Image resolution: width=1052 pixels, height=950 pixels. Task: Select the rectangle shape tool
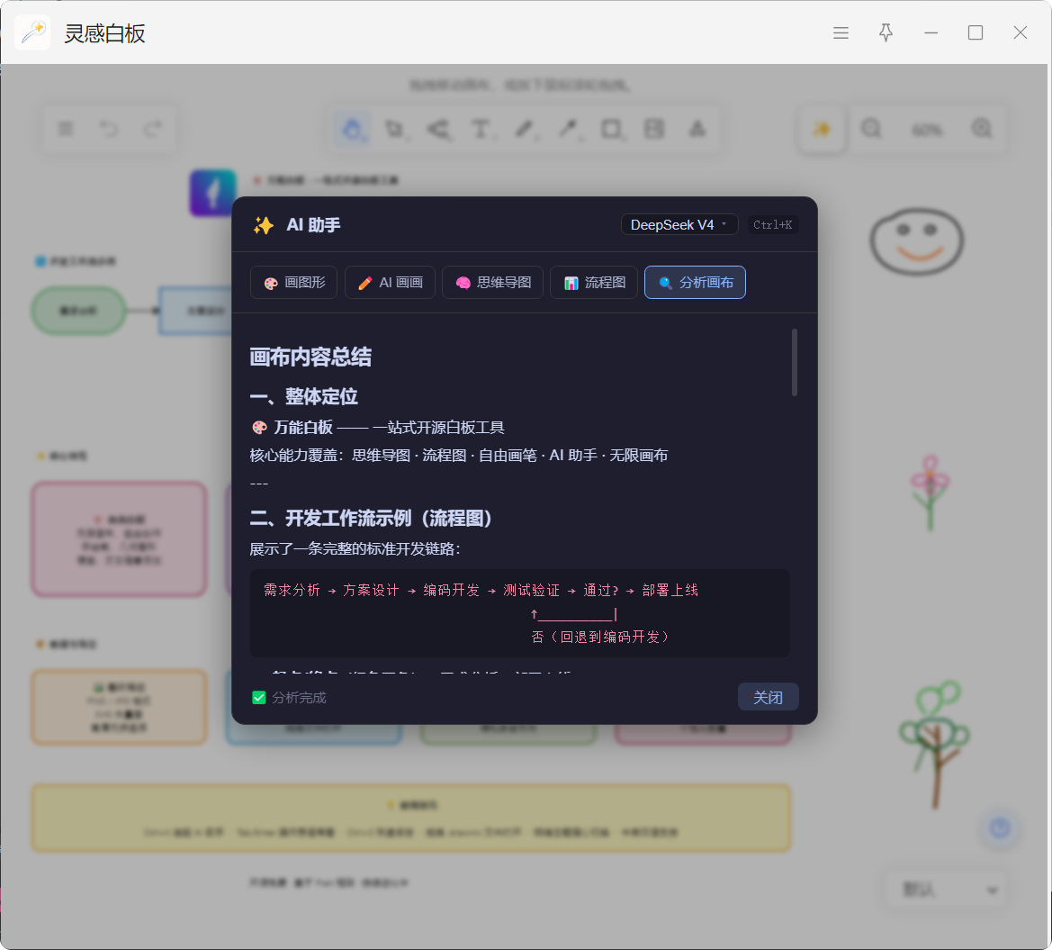(612, 129)
